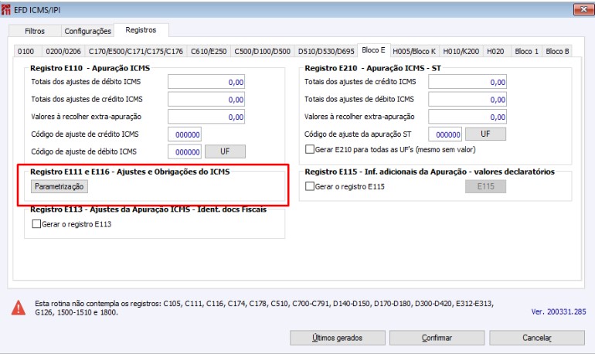Switch to the D510/D530/D695 sub-tab
This screenshot has height=354, width=595.
point(326,51)
